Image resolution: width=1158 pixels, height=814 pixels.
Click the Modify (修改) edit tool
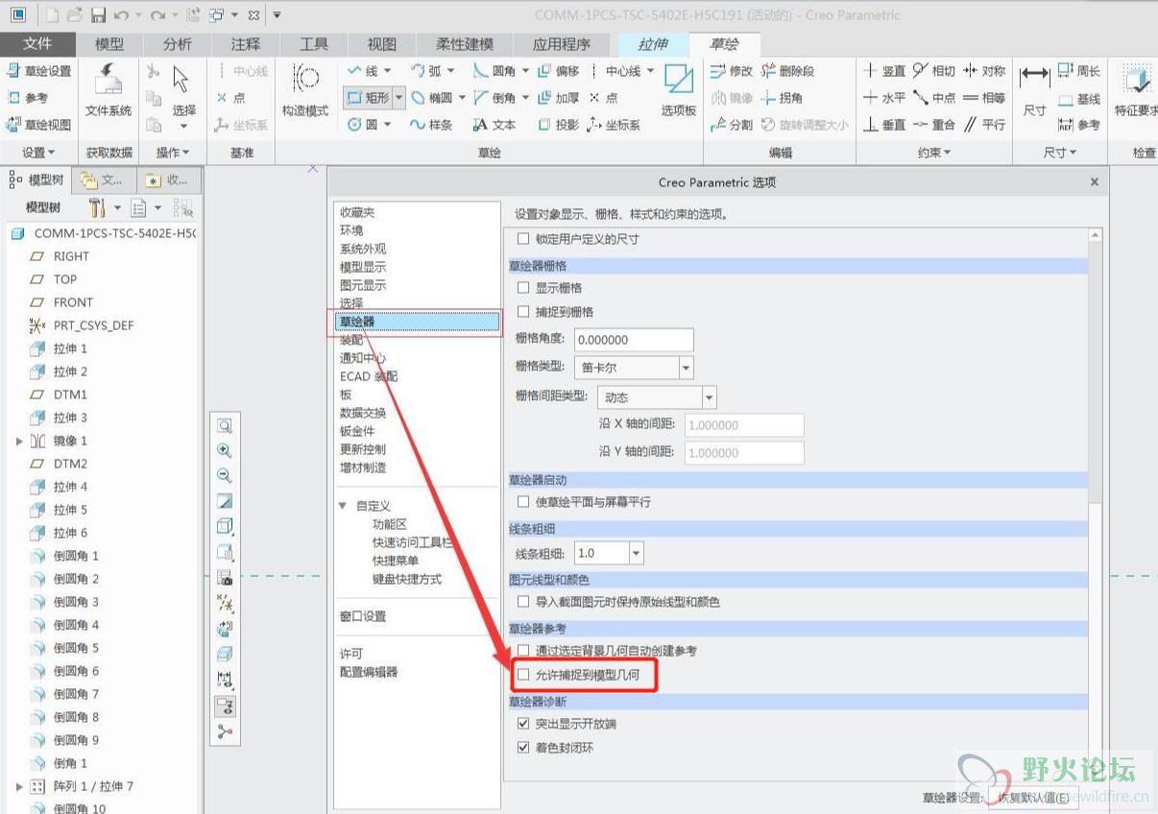coord(732,71)
